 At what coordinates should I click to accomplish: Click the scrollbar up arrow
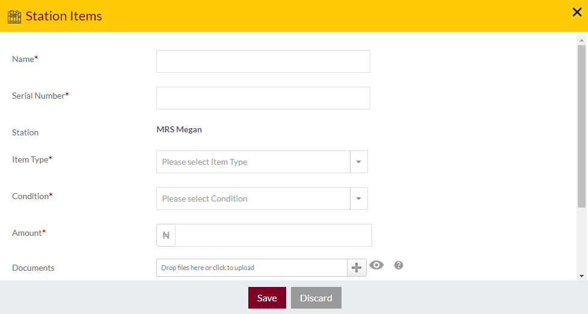pyautogui.click(x=581, y=40)
